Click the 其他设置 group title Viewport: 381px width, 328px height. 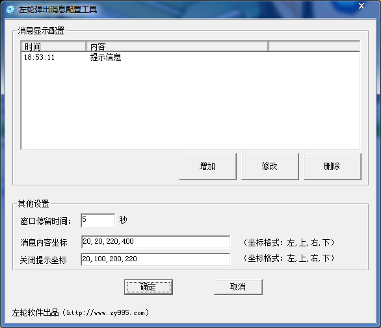[x=34, y=204]
